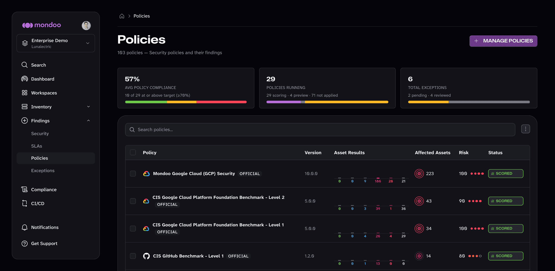Screen dimensions: 555x271
Task: Click the Mondoo logo
Action: [x=41, y=25]
